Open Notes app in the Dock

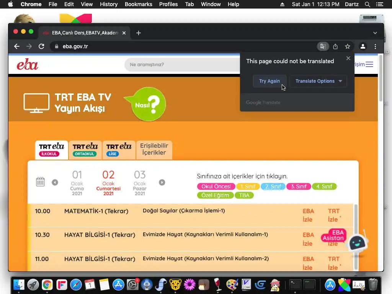point(104,284)
